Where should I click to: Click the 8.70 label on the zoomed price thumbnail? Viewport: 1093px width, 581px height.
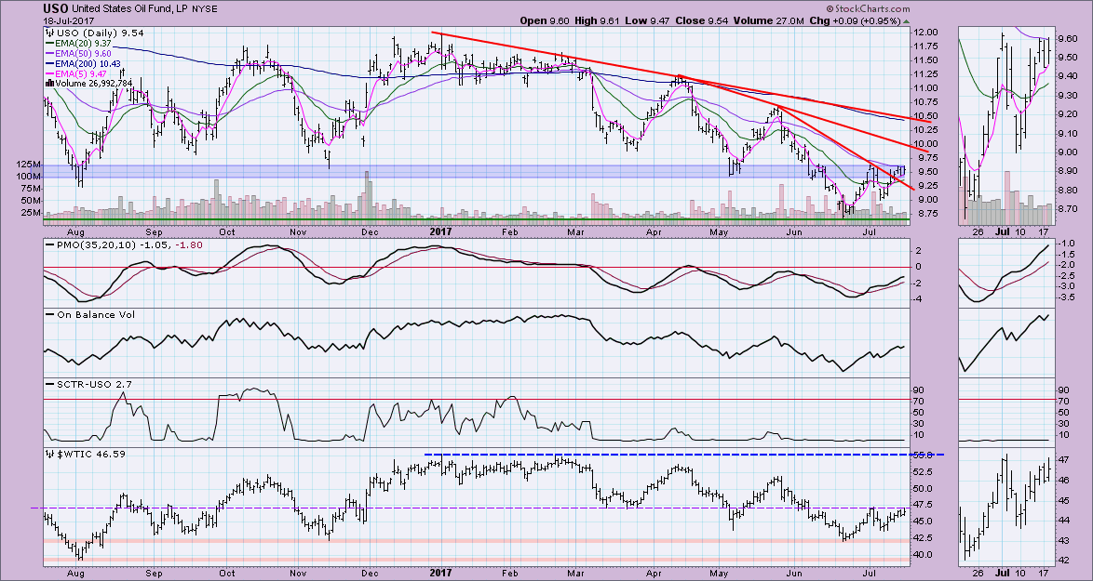pos(1069,209)
